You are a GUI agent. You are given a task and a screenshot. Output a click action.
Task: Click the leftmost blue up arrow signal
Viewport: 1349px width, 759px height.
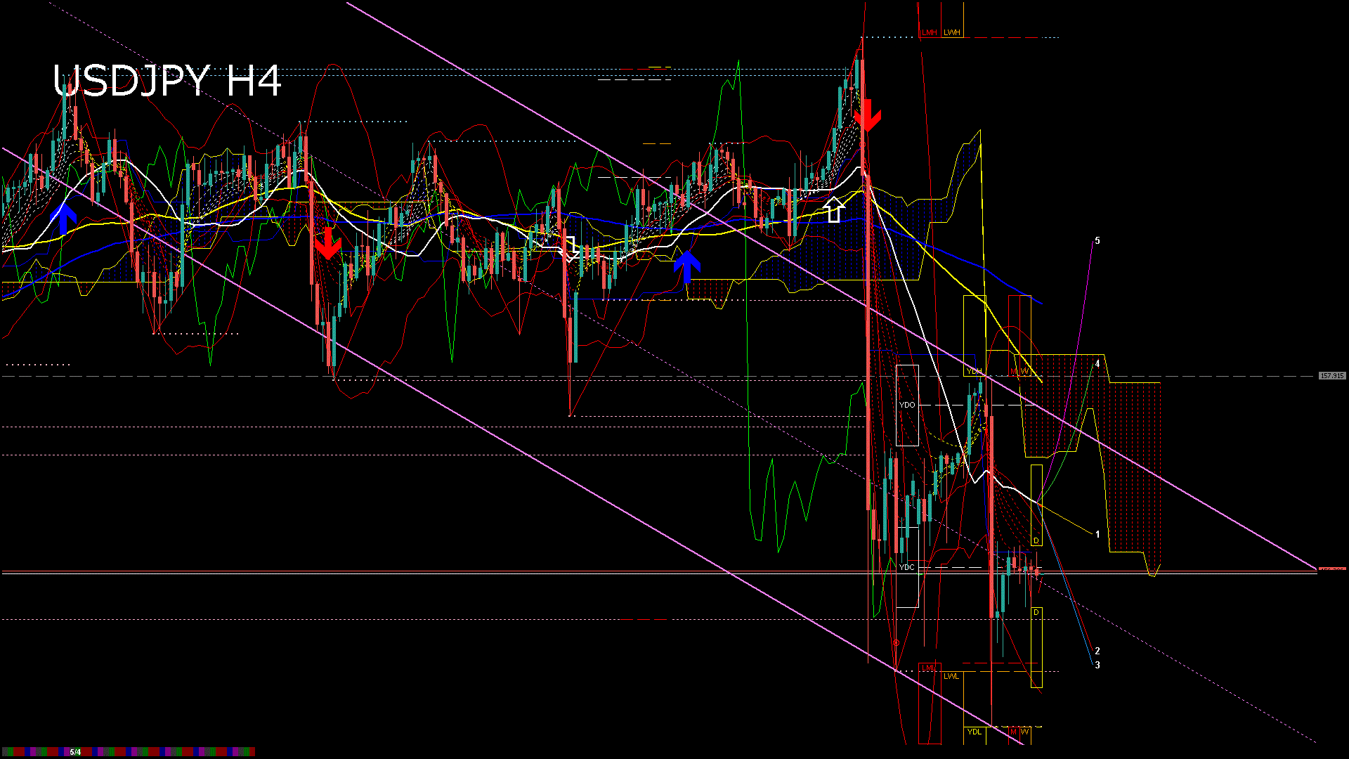64,218
